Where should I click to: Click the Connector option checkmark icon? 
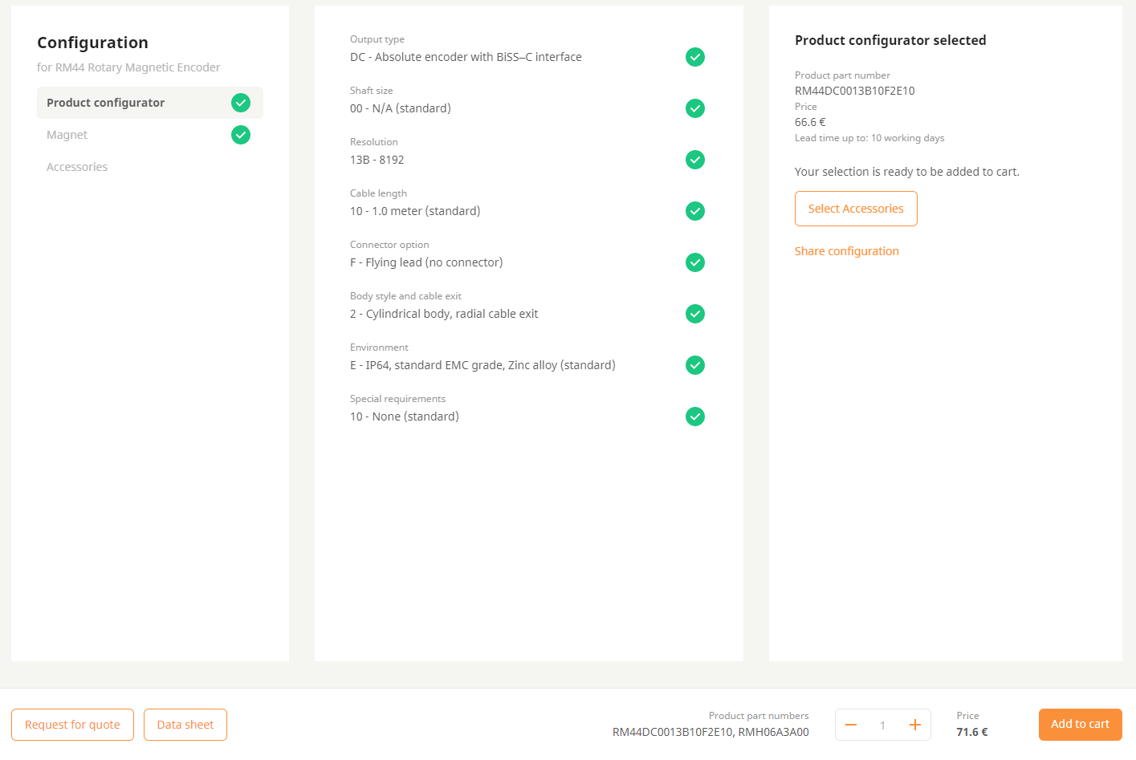point(695,262)
